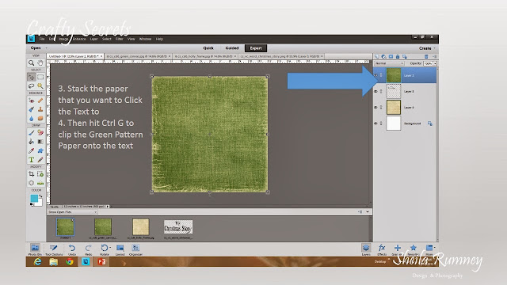
Task: Hide Layer 2 with eye icon
Action: click(375, 75)
